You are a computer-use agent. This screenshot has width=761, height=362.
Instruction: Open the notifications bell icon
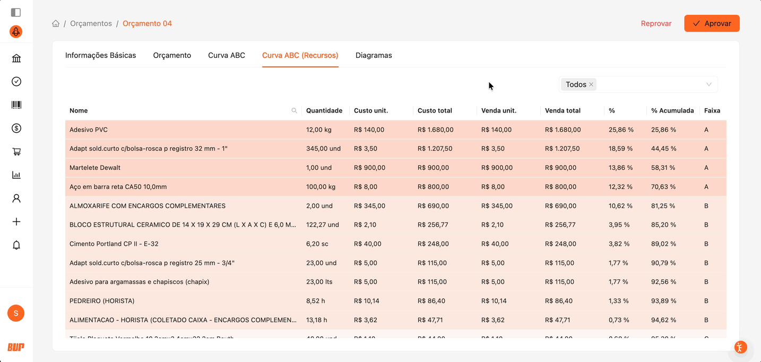tap(16, 245)
